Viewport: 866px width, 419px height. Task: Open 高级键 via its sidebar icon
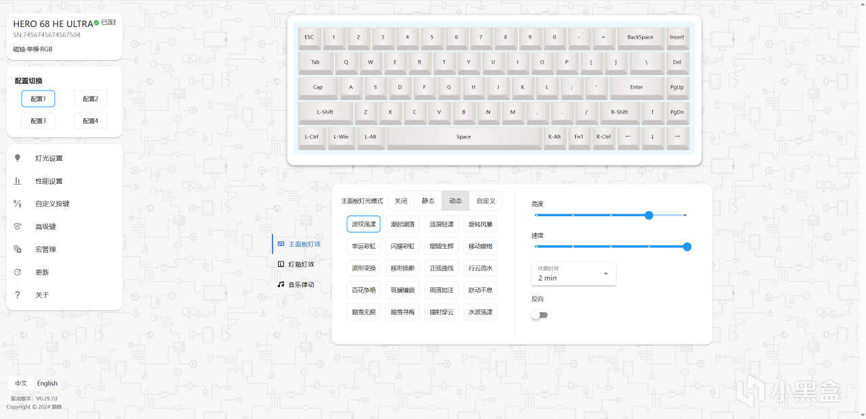18,226
